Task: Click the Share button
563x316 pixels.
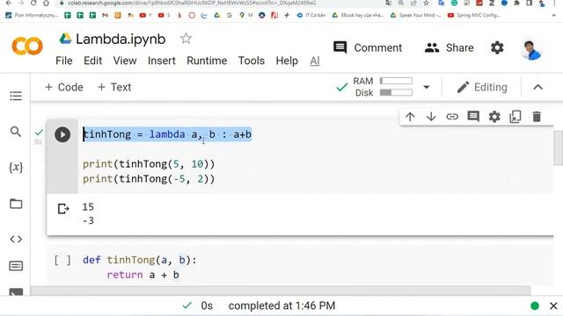Action: click(x=449, y=47)
